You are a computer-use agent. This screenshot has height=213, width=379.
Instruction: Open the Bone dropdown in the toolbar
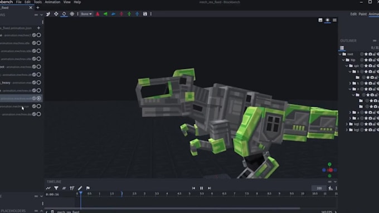tap(86, 14)
